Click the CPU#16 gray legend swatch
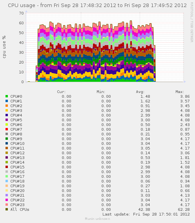The height and width of the screenshot is (223, 195). 7,172
